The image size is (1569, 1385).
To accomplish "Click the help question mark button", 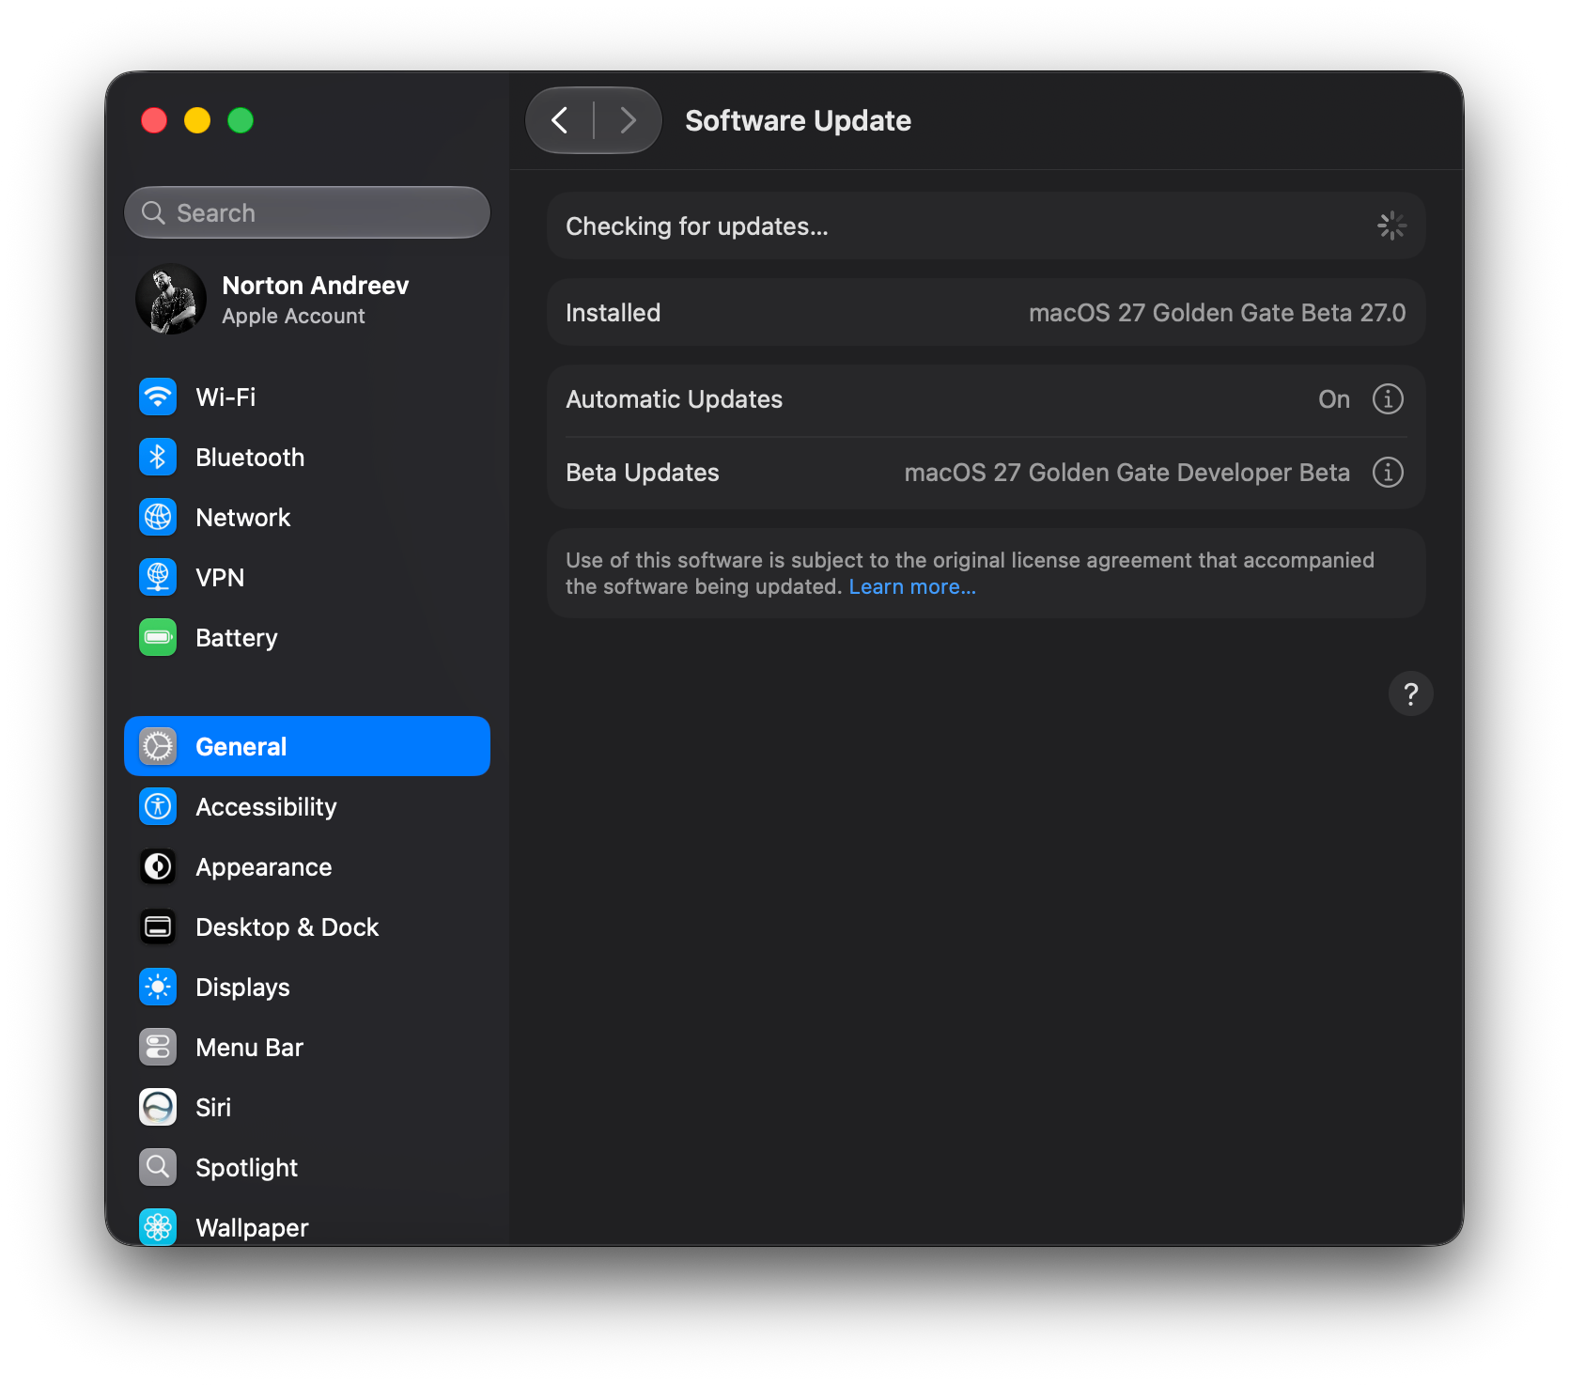I will (1410, 694).
